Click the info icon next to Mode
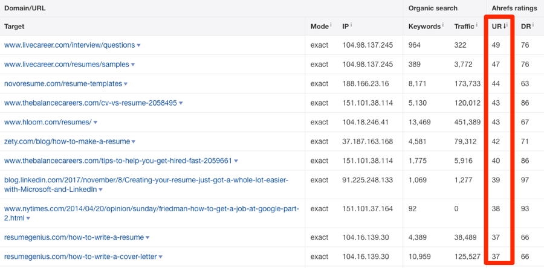This screenshot has height=268, width=544. pos(331,25)
